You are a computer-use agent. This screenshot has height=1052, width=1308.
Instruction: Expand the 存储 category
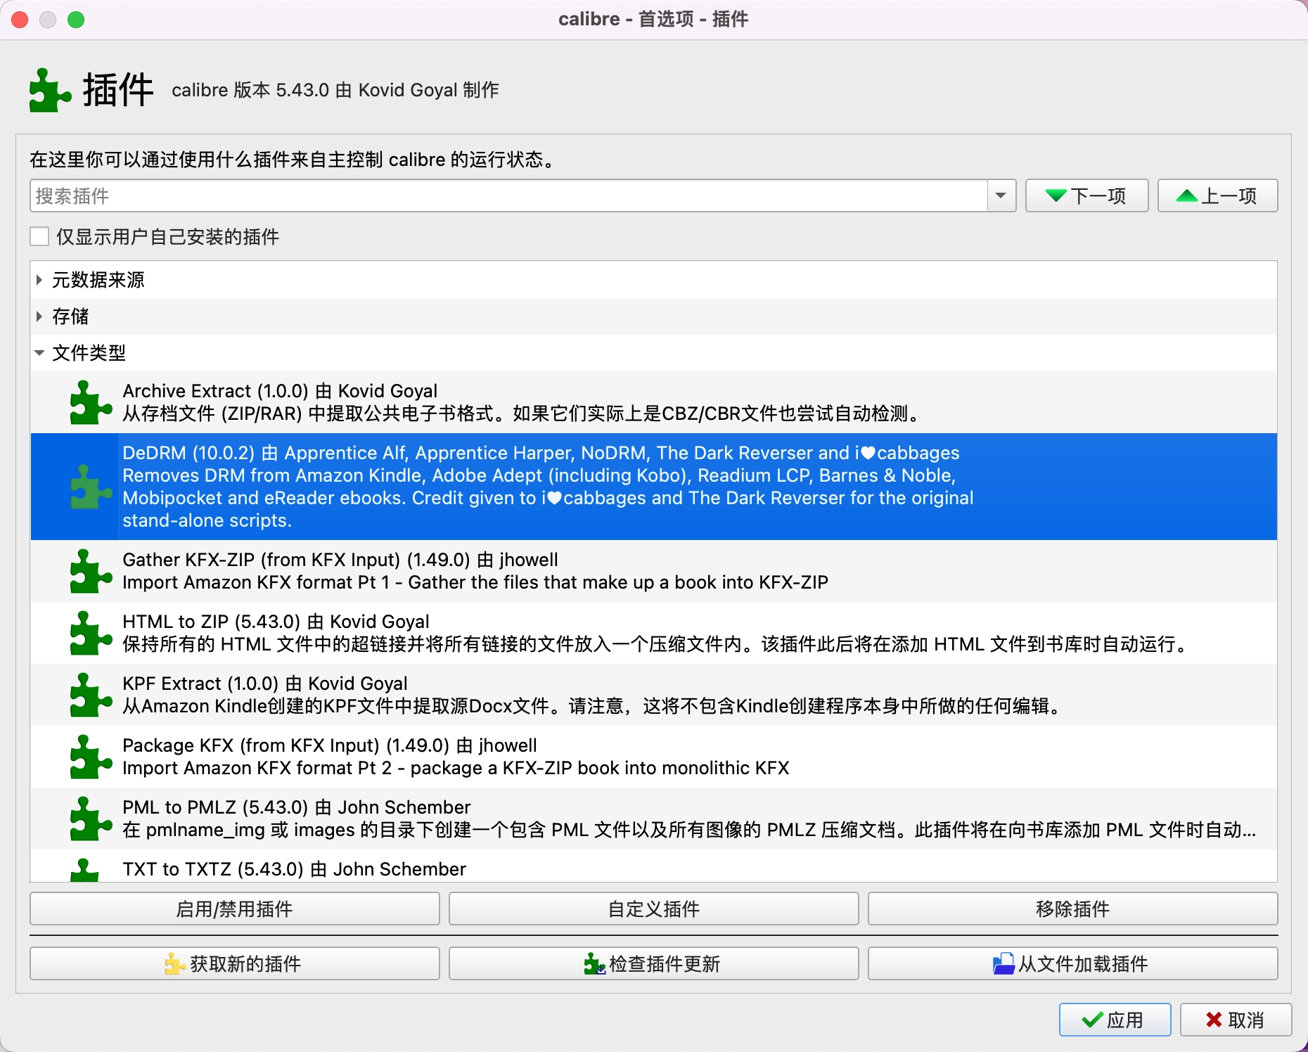(39, 316)
